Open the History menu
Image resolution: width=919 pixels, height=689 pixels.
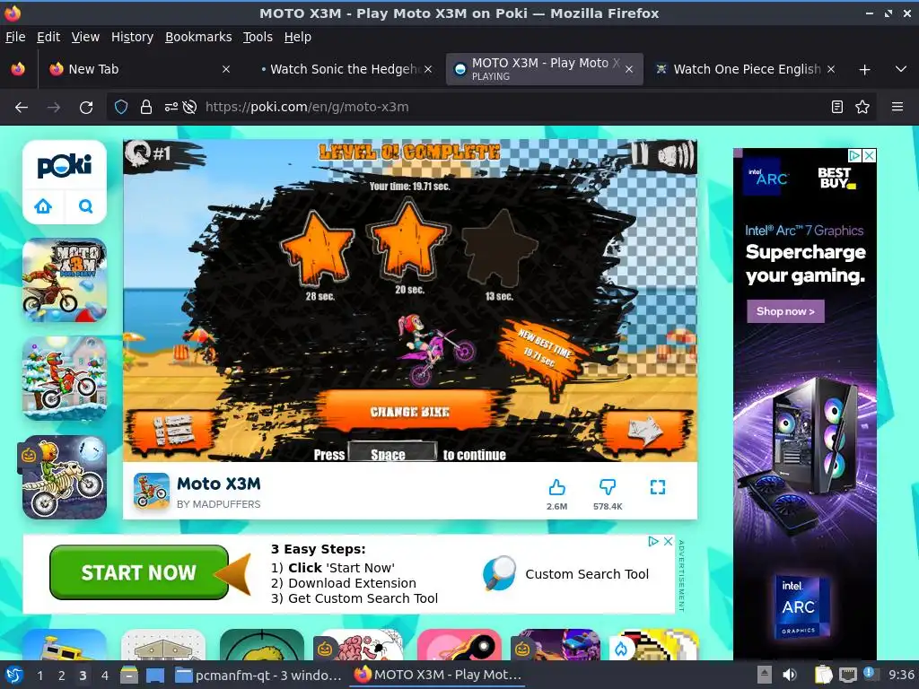[132, 37]
